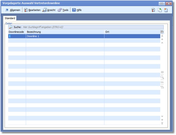
Task: Open the Hilfe help menu
Action: 77,10
